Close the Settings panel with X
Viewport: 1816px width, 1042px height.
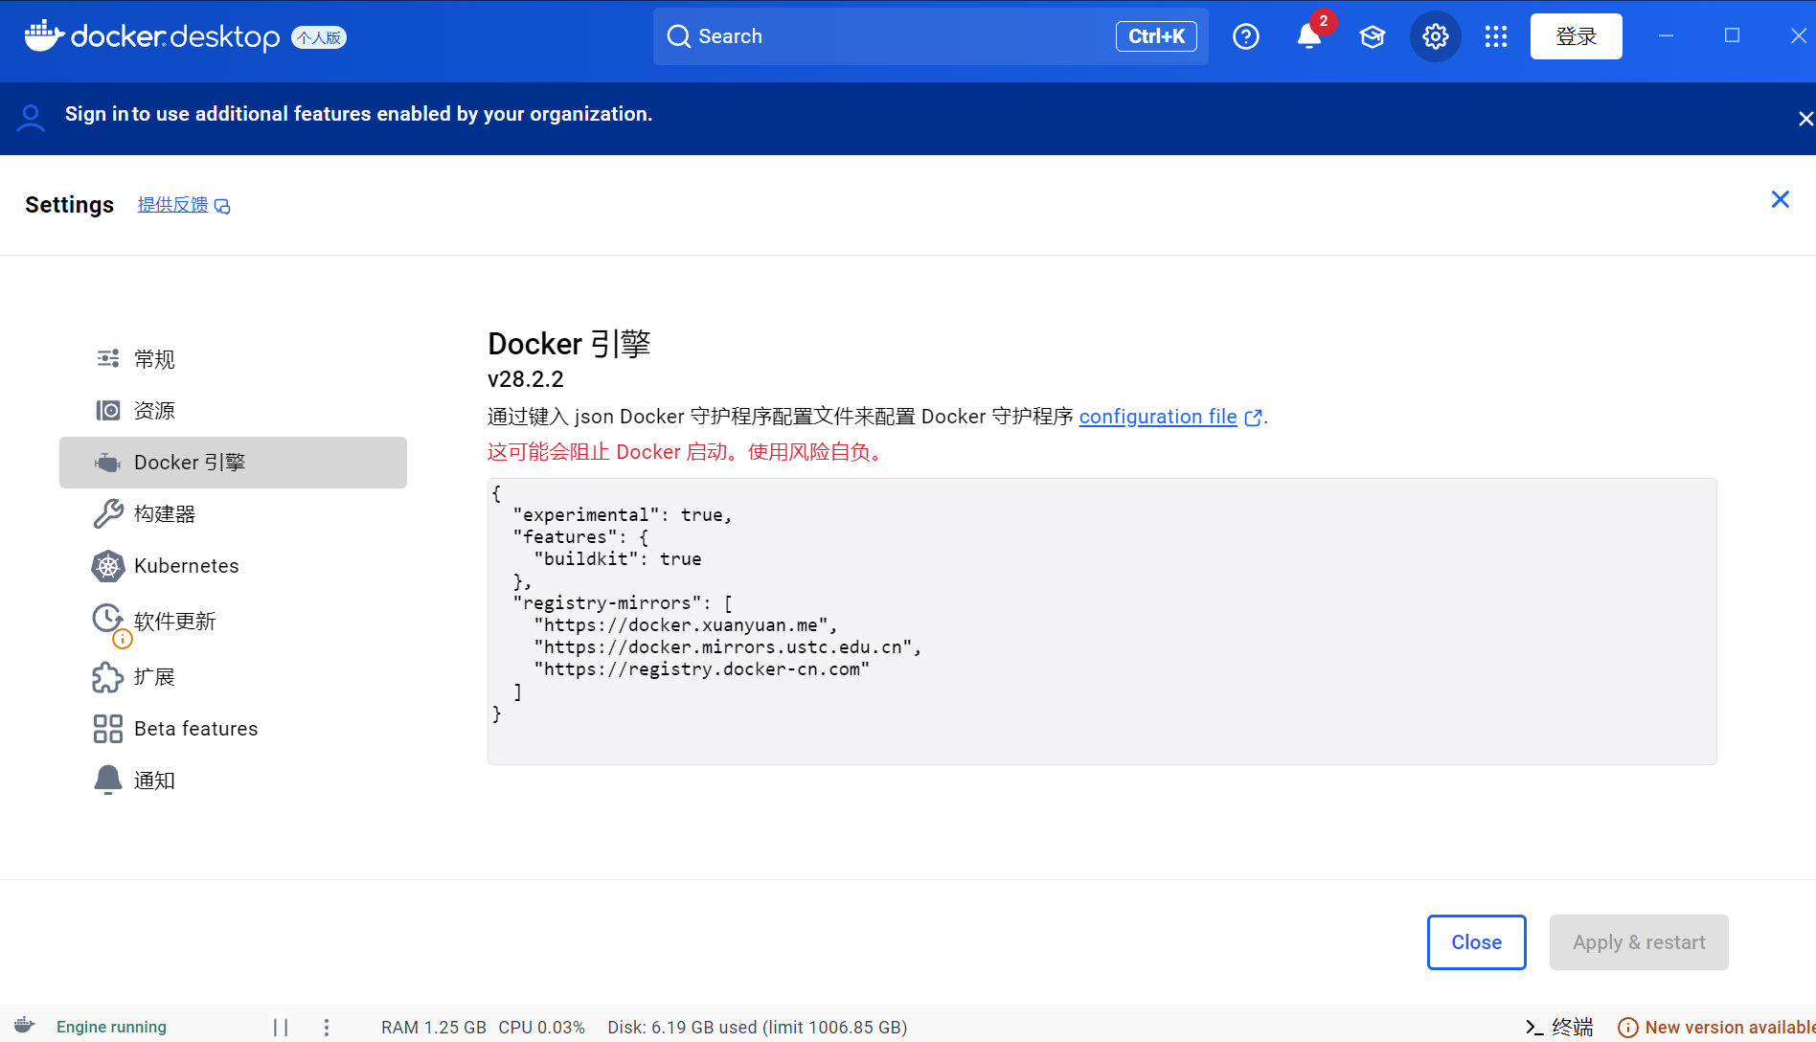point(1781,199)
